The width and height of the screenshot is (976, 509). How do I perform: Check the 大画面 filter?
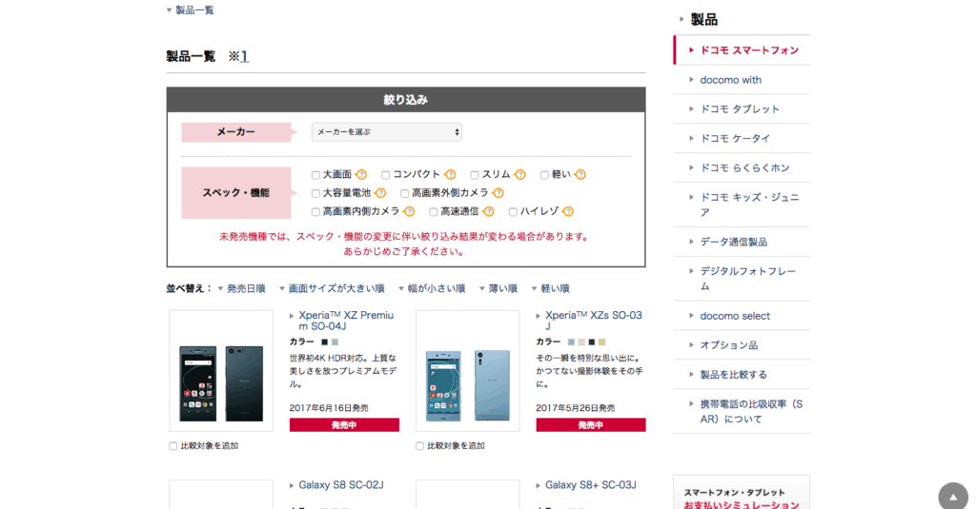315,175
